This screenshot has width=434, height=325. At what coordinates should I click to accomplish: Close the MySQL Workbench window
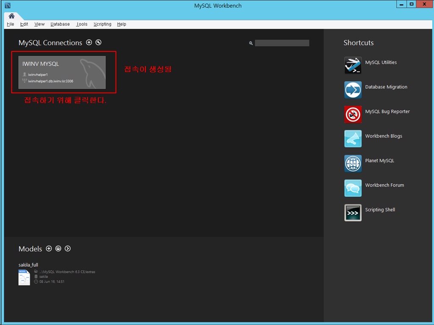pos(424,4)
